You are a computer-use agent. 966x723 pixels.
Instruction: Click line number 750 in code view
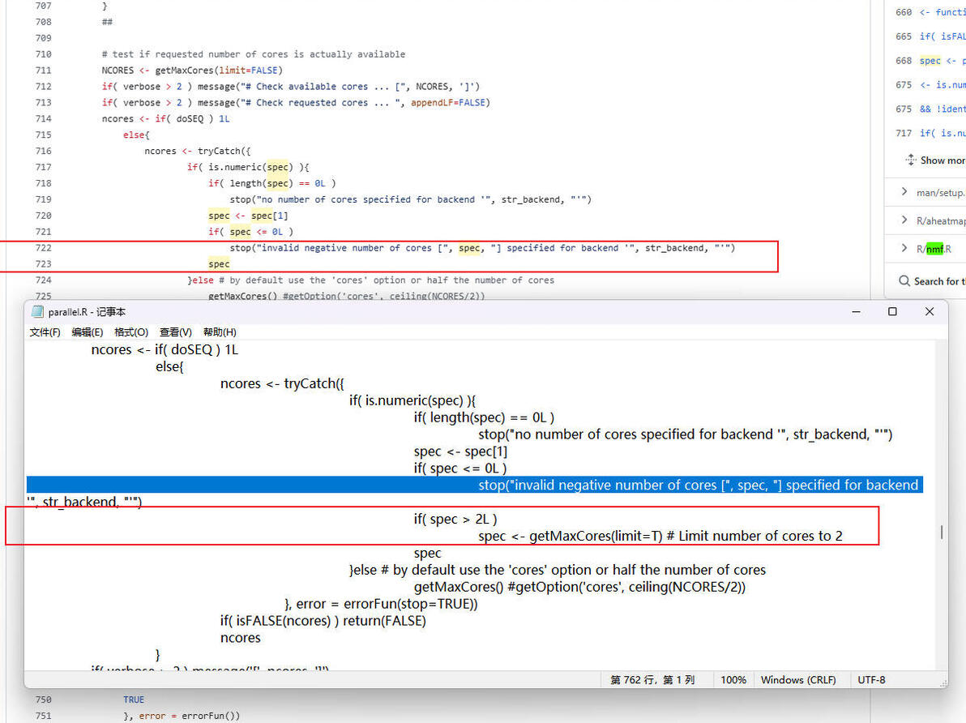point(43,699)
